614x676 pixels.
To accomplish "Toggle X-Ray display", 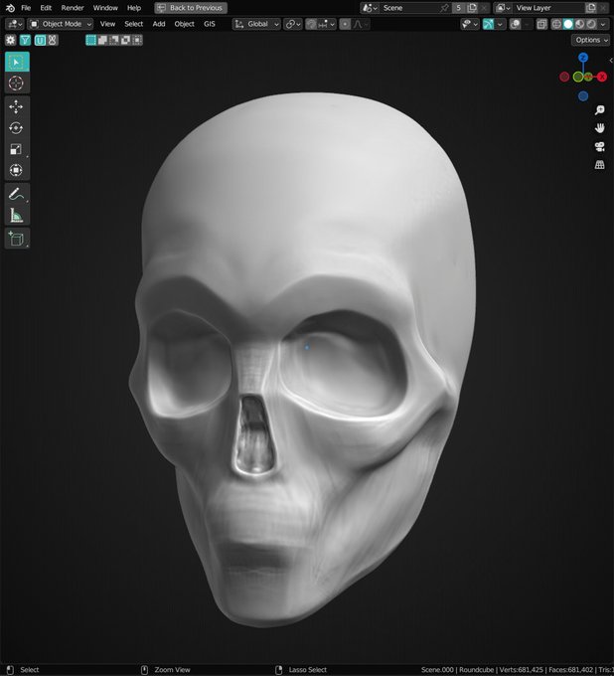I will click(541, 24).
